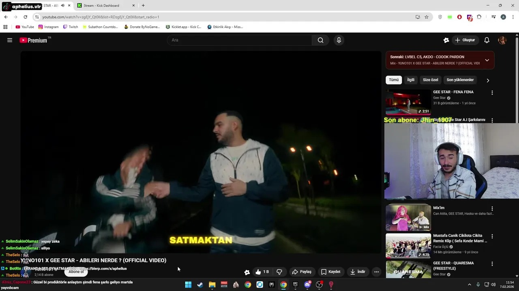Open YouTube notifications bell
This screenshot has width=519, height=291.
[x=487, y=40]
